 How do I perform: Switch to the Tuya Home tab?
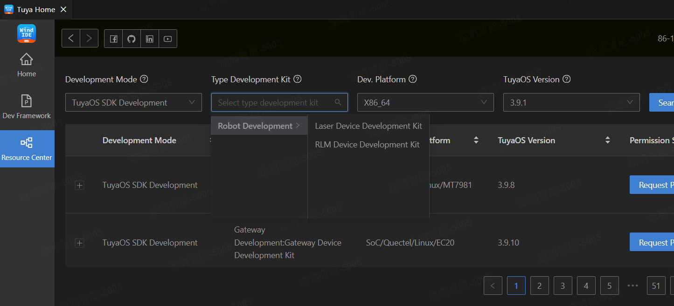[x=35, y=9]
